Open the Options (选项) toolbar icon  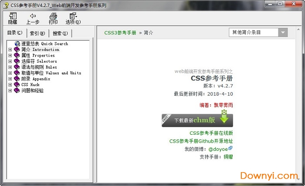[73, 16]
